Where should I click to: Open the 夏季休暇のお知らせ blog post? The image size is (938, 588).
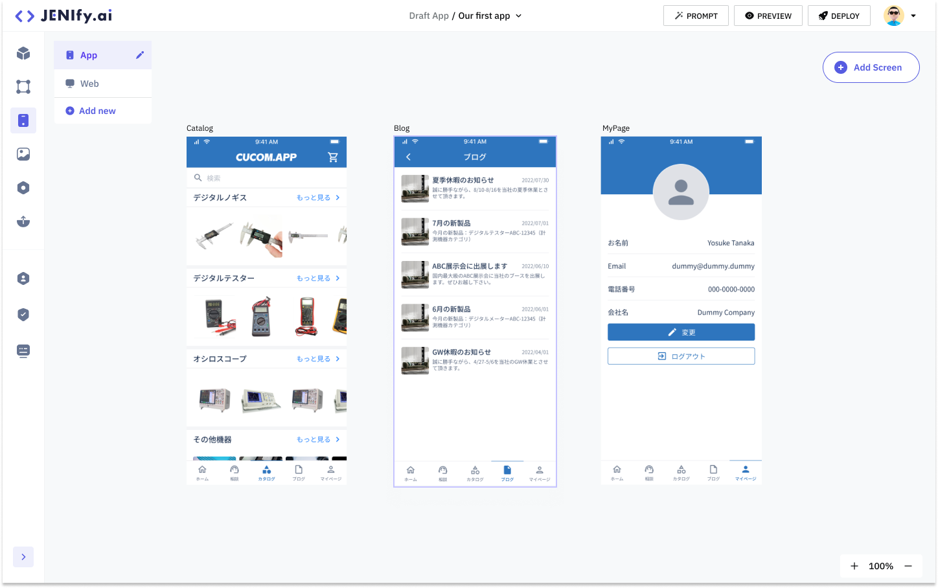click(475, 188)
